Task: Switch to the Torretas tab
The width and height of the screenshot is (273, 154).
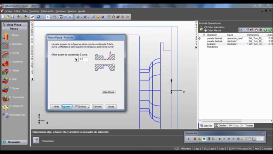Action: click(x=249, y=125)
